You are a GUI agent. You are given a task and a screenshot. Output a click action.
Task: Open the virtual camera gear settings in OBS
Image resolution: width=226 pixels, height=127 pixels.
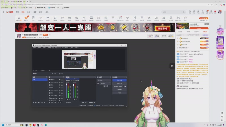(125, 87)
